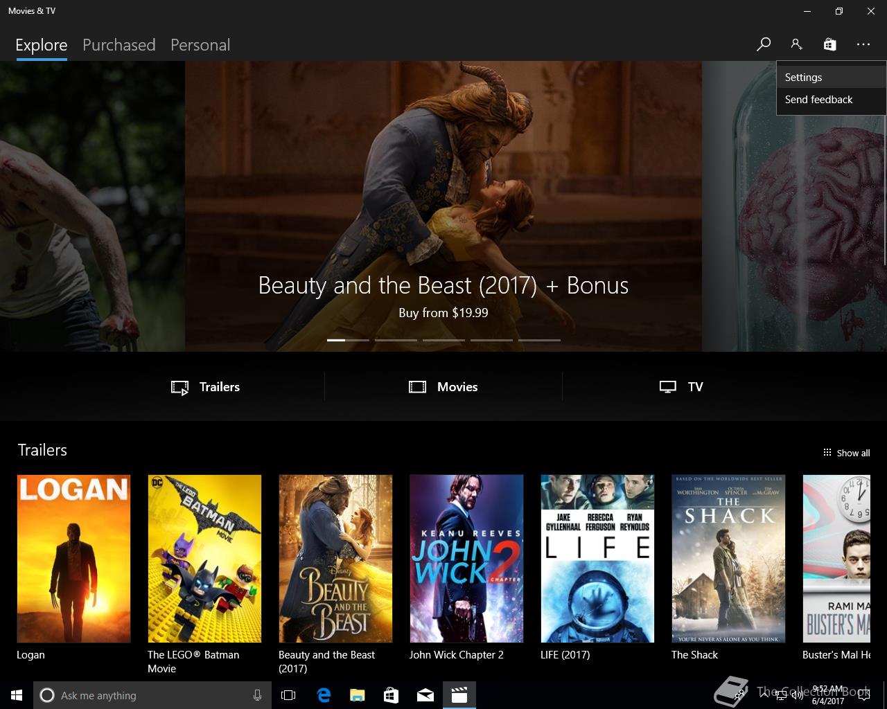Show the previous featured banner on left
The width and height of the screenshot is (887, 709).
[92, 206]
